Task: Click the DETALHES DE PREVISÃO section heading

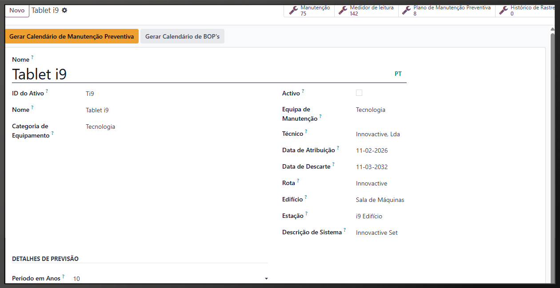Action: pos(45,259)
